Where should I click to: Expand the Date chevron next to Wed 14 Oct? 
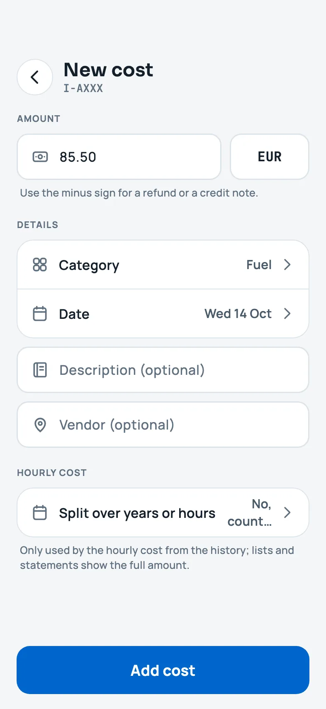(287, 313)
